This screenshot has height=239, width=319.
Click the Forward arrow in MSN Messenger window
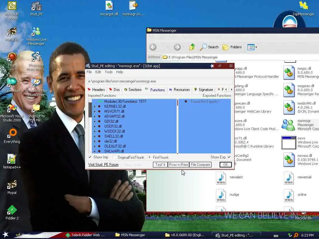click(177, 47)
